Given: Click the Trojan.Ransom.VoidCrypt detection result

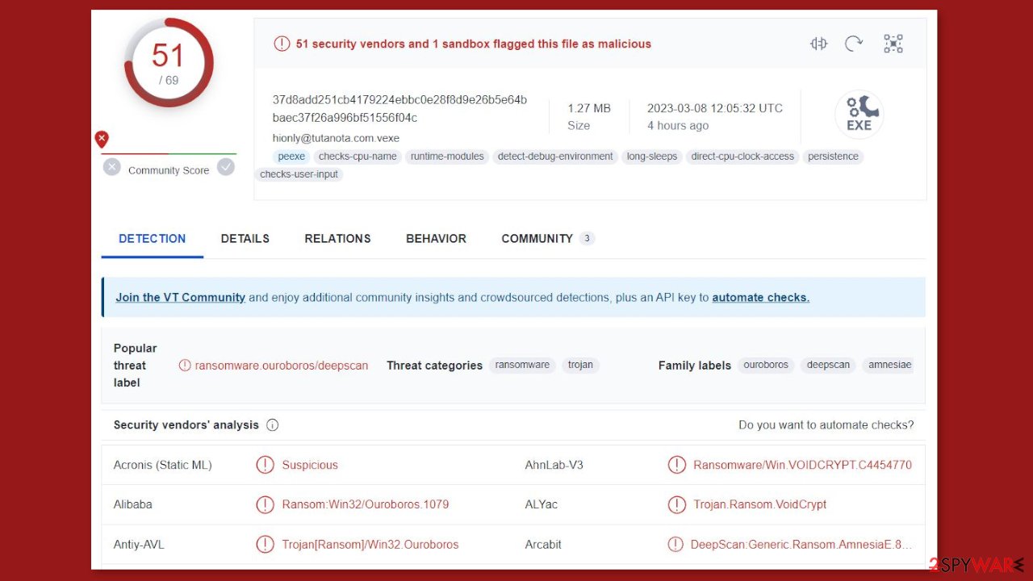Looking at the screenshot, I should point(760,504).
